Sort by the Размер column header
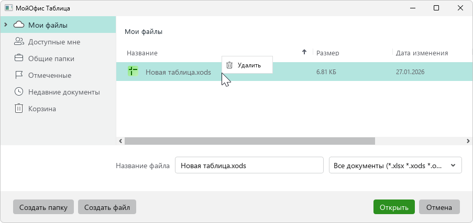The height and width of the screenshot is (223, 473). tap(327, 53)
